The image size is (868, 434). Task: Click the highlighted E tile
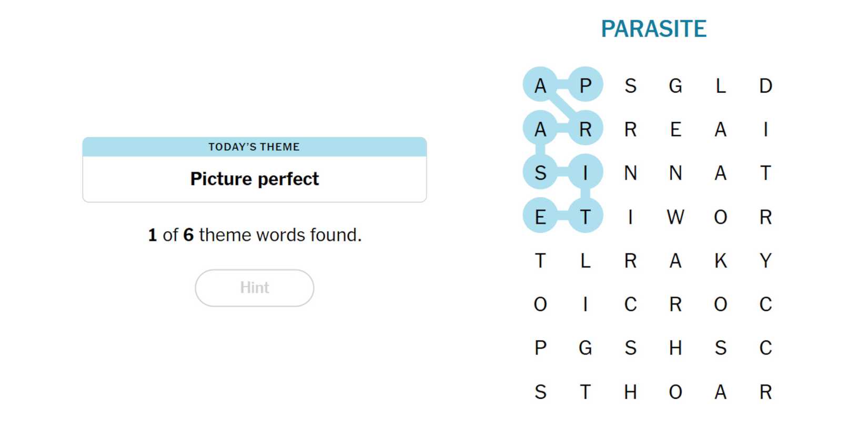540,217
